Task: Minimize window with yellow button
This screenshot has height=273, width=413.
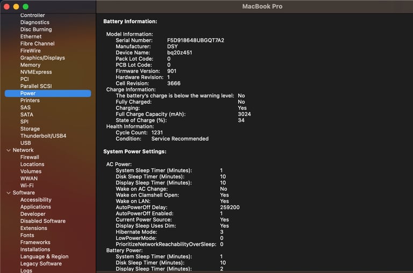Action: pyautogui.click(x=16, y=6)
